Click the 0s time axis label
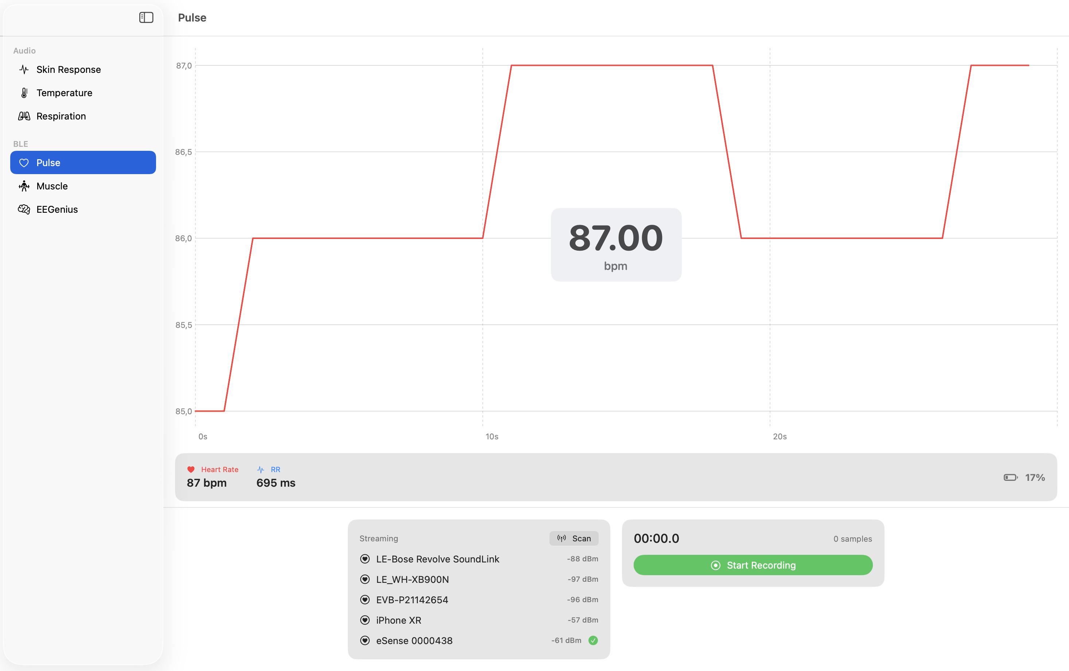Screen dimensions: 1069x671 point(202,436)
